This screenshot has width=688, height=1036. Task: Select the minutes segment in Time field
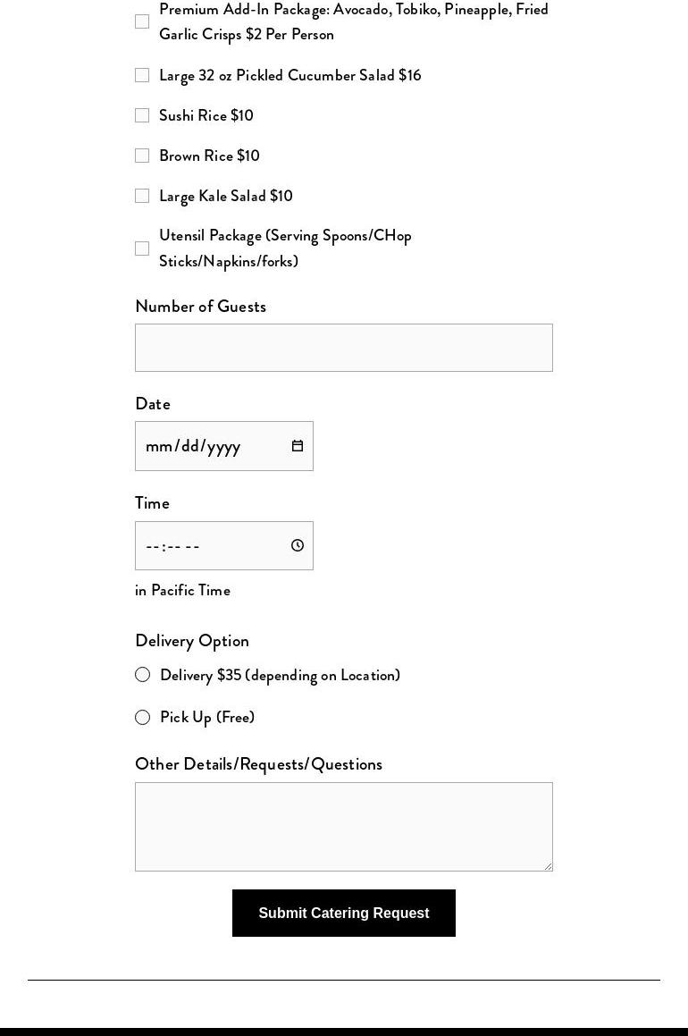coord(172,546)
